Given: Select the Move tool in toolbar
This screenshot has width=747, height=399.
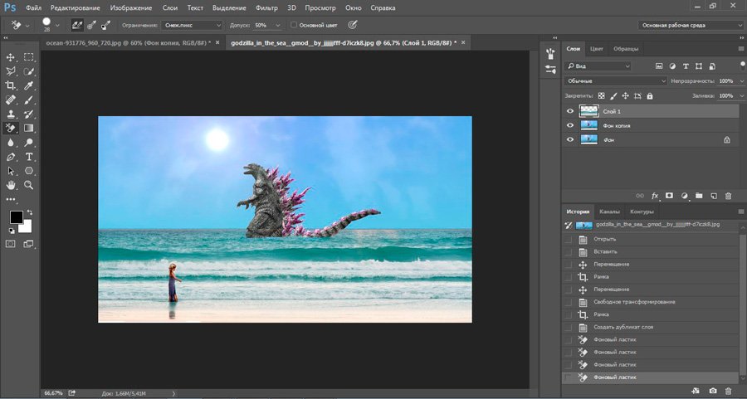Looking at the screenshot, I should [11, 57].
